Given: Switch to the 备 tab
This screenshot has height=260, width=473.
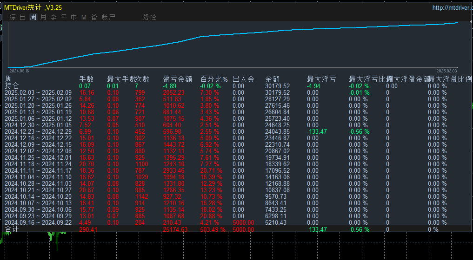Looking at the screenshot, I should coord(94,17).
